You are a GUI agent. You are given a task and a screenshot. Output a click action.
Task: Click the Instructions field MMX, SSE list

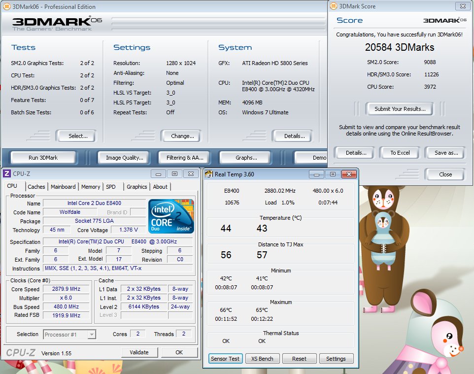(x=118, y=268)
